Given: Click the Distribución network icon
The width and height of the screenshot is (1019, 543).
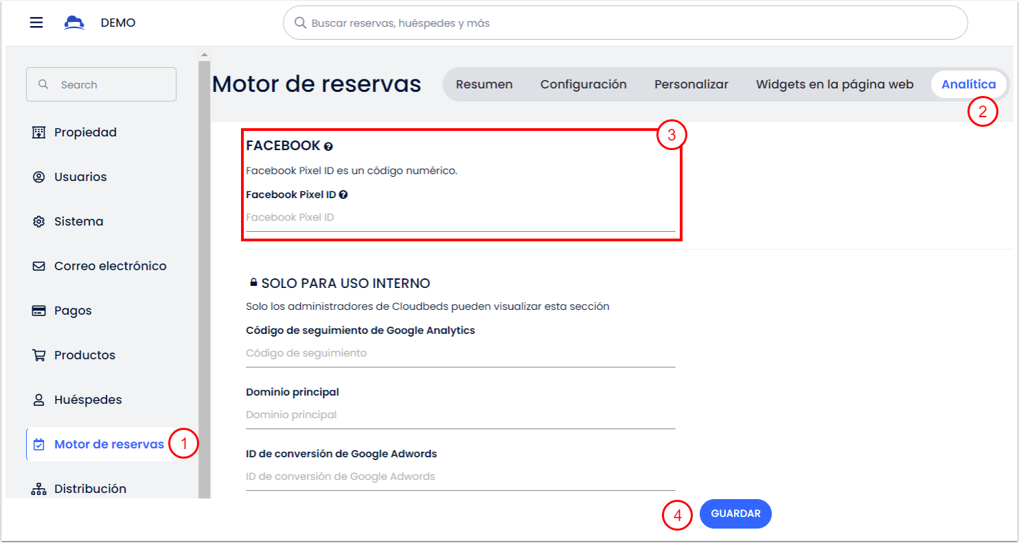Looking at the screenshot, I should 38,489.
